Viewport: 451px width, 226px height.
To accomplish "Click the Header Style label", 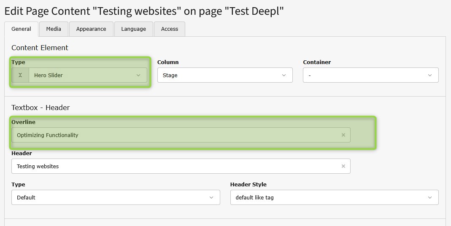I will point(248,184).
